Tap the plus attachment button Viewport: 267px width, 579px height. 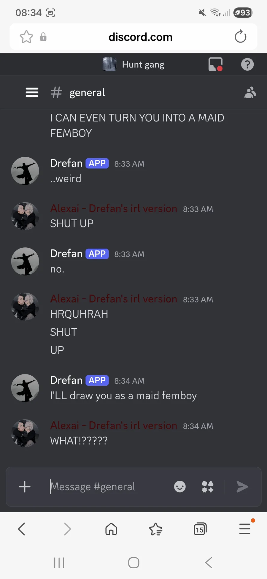(x=25, y=487)
